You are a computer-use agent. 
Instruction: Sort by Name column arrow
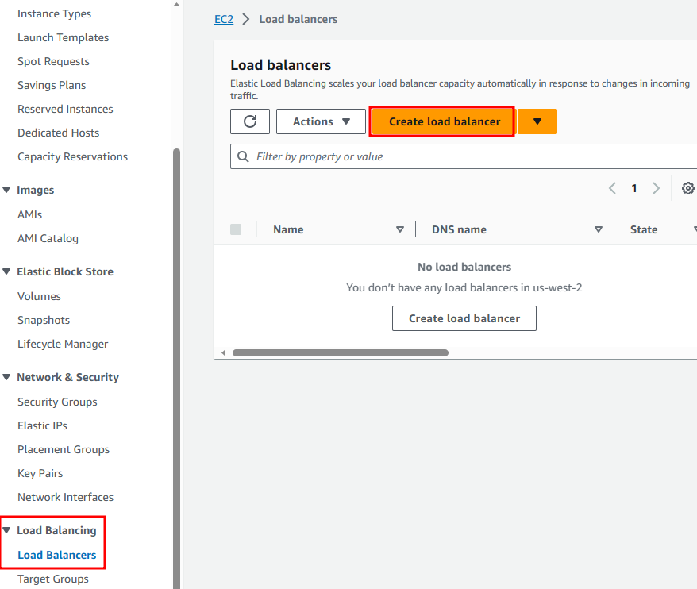click(x=399, y=229)
